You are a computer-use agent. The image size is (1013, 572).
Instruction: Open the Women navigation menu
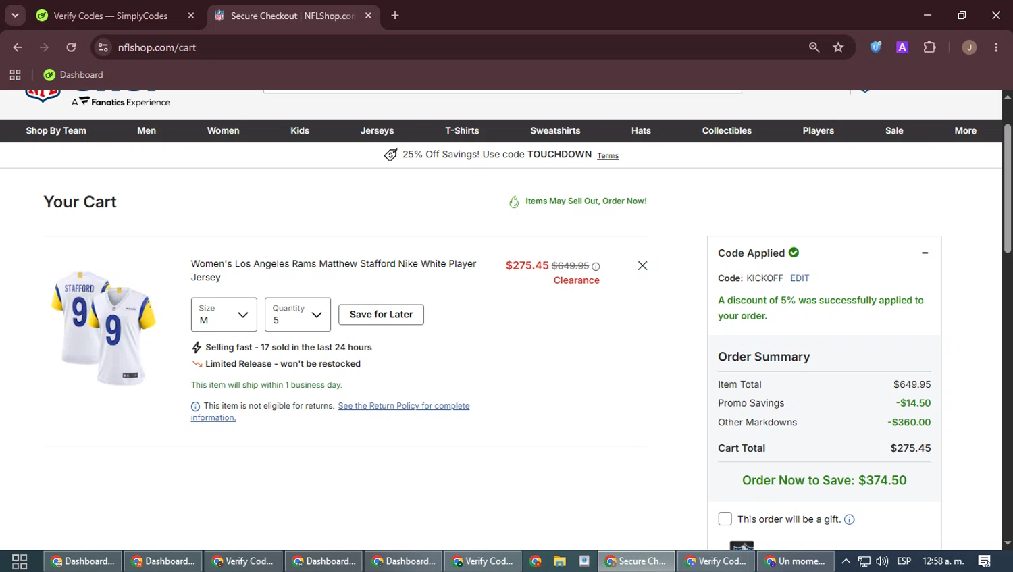224,131
